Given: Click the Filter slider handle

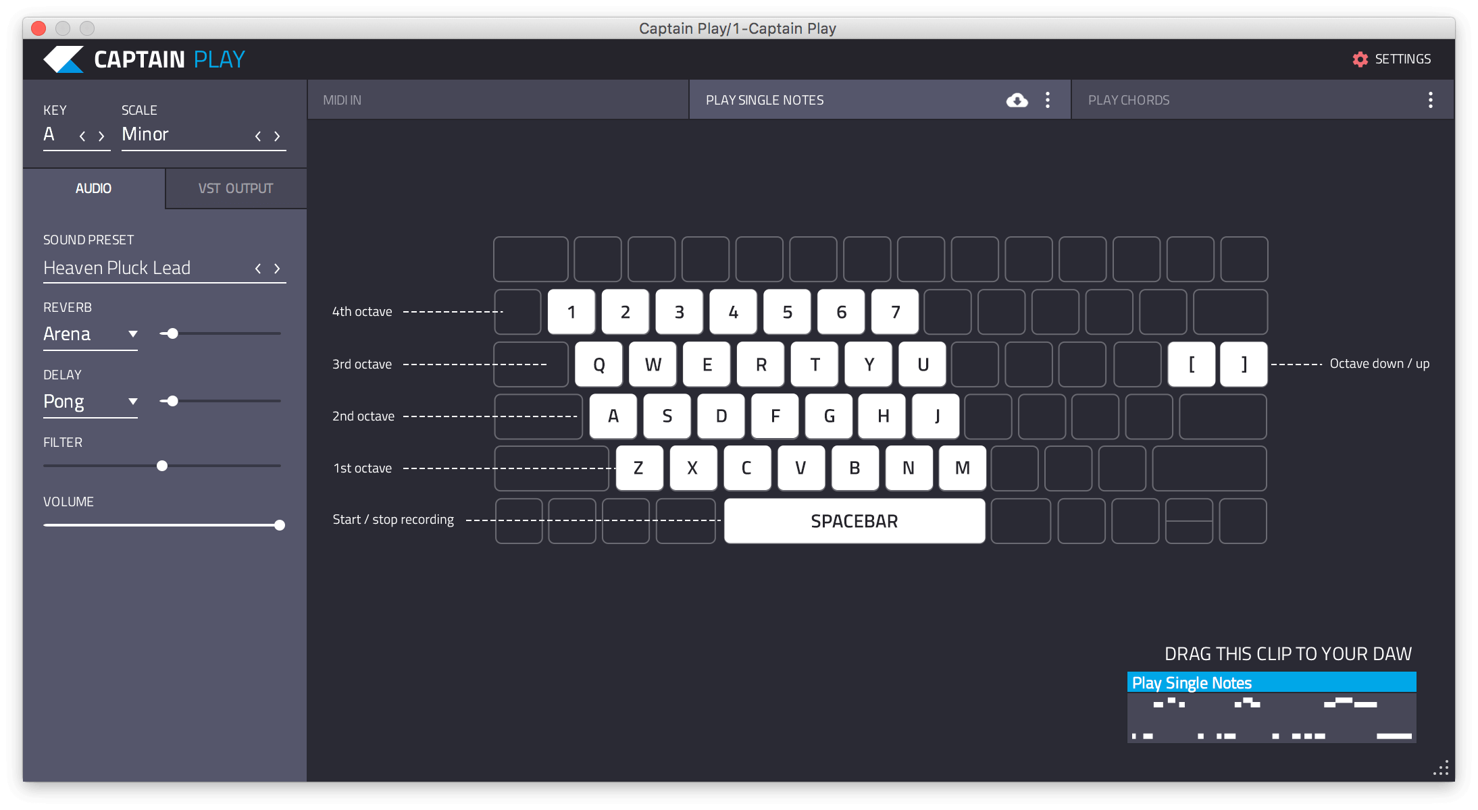Looking at the screenshot, I should click(x=162, y=466).
